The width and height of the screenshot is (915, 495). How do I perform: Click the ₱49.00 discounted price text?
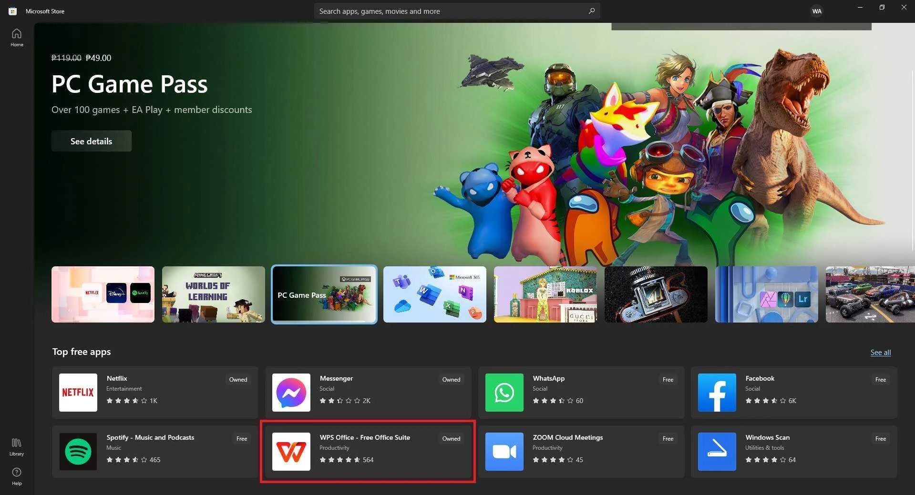98,58
